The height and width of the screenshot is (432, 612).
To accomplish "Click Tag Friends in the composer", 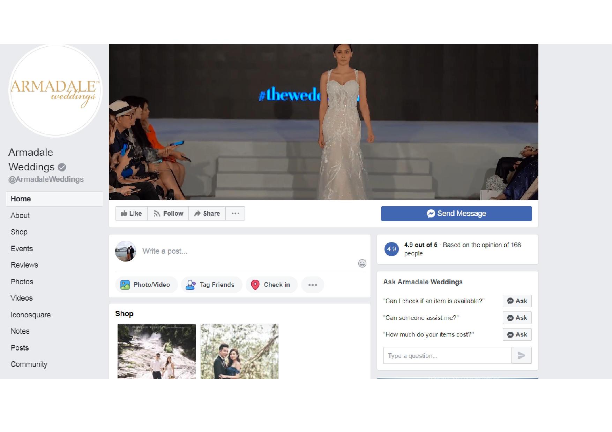I will click(211, 285).
